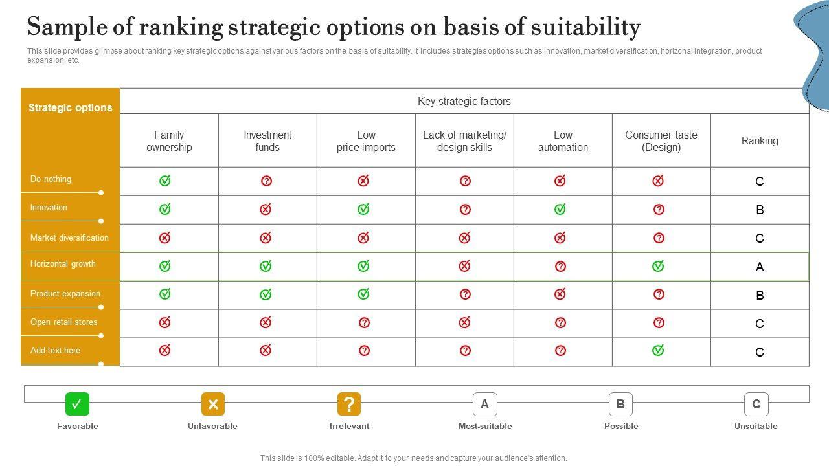This screenshot has height=466, width=829.
Task: Select the Ranking column header
Action: (x=760, y=140)
